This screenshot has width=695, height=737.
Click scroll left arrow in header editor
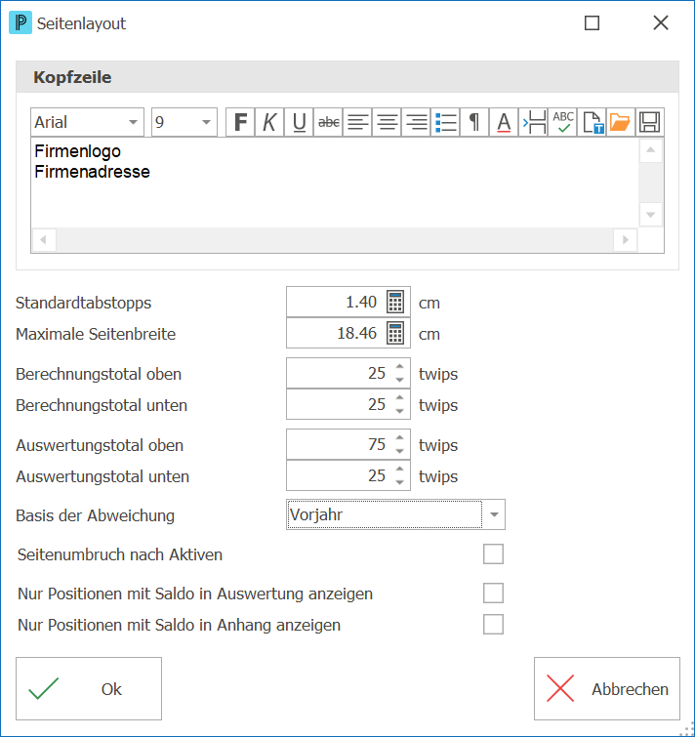click(x=44, y=240)
